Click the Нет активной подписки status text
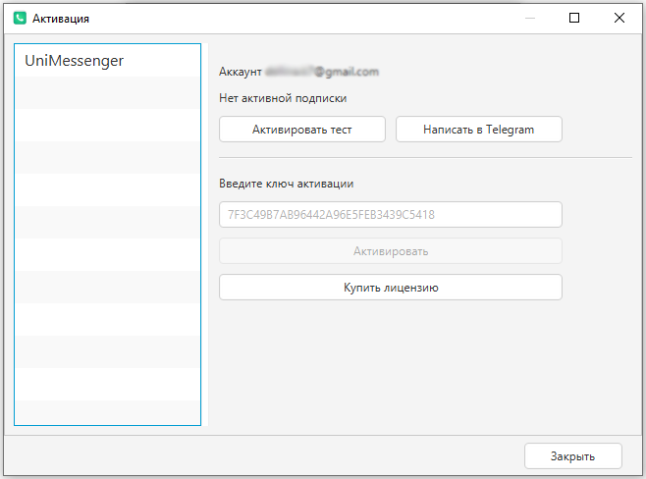Image resolution: width=646 pixels, height=479 pixels. [x=283, y=98]
